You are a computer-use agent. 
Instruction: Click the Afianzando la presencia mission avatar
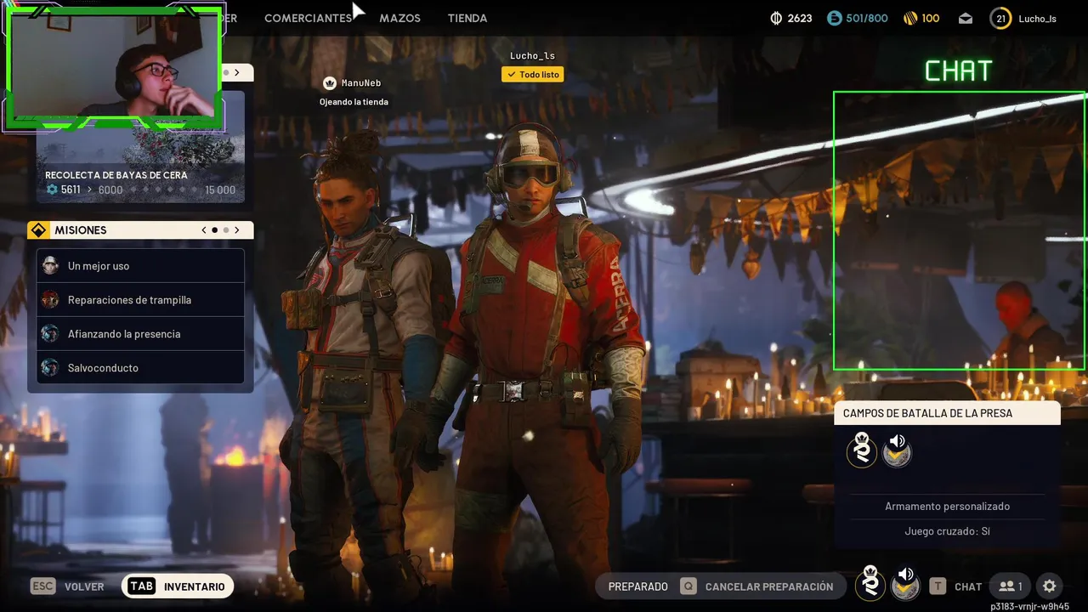(x=50, y=333)
